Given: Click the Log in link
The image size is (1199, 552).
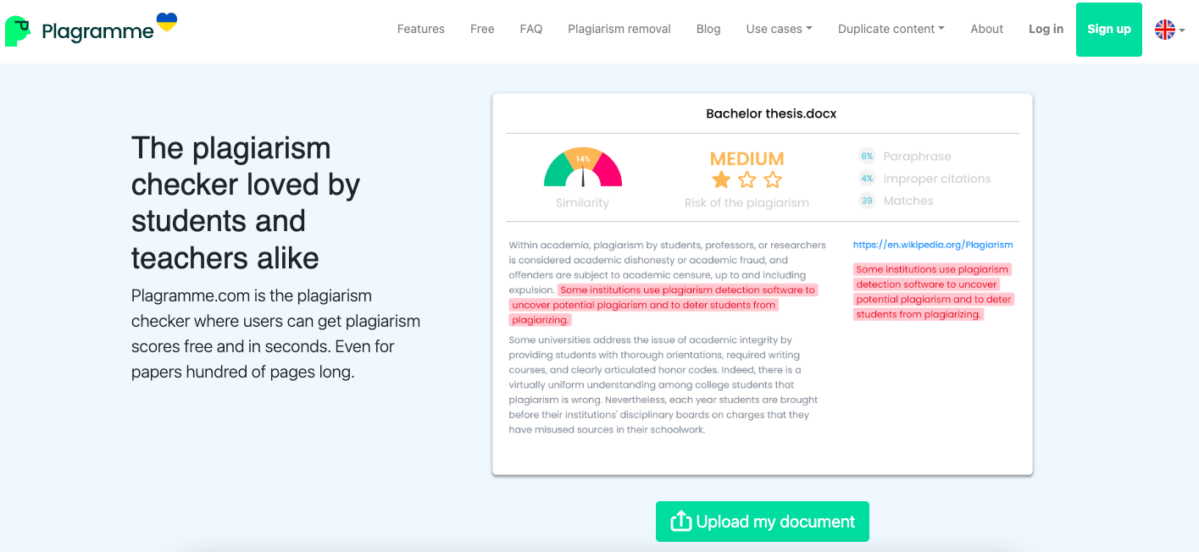Looking at the screenshot, I should pyautogui.click(x=1046, y=29).
